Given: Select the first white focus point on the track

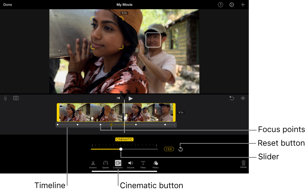Looking at the screenshot, I should [x=58, y=124].
